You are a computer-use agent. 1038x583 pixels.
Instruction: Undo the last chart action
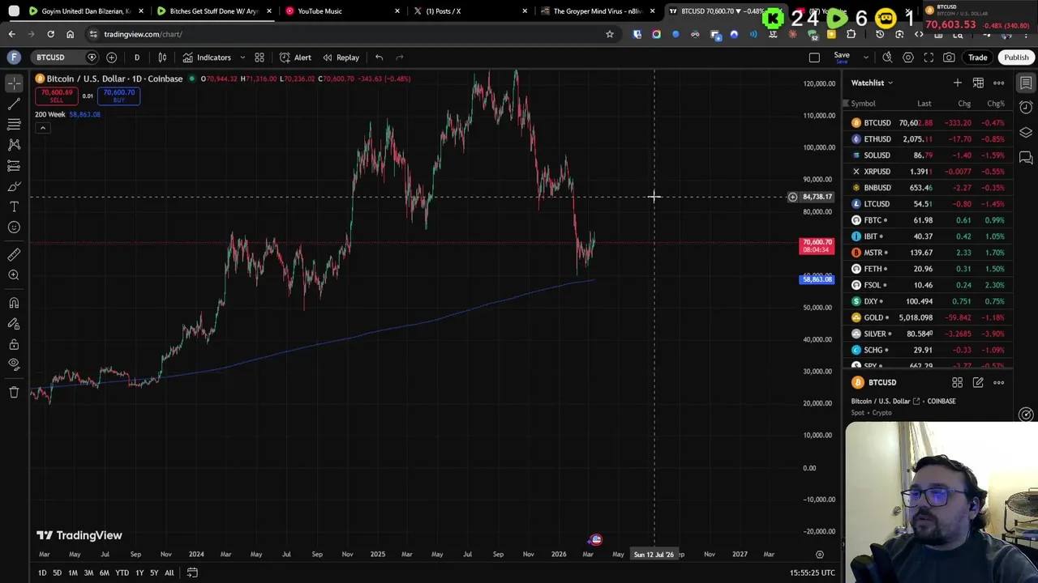tap(379, 57)
